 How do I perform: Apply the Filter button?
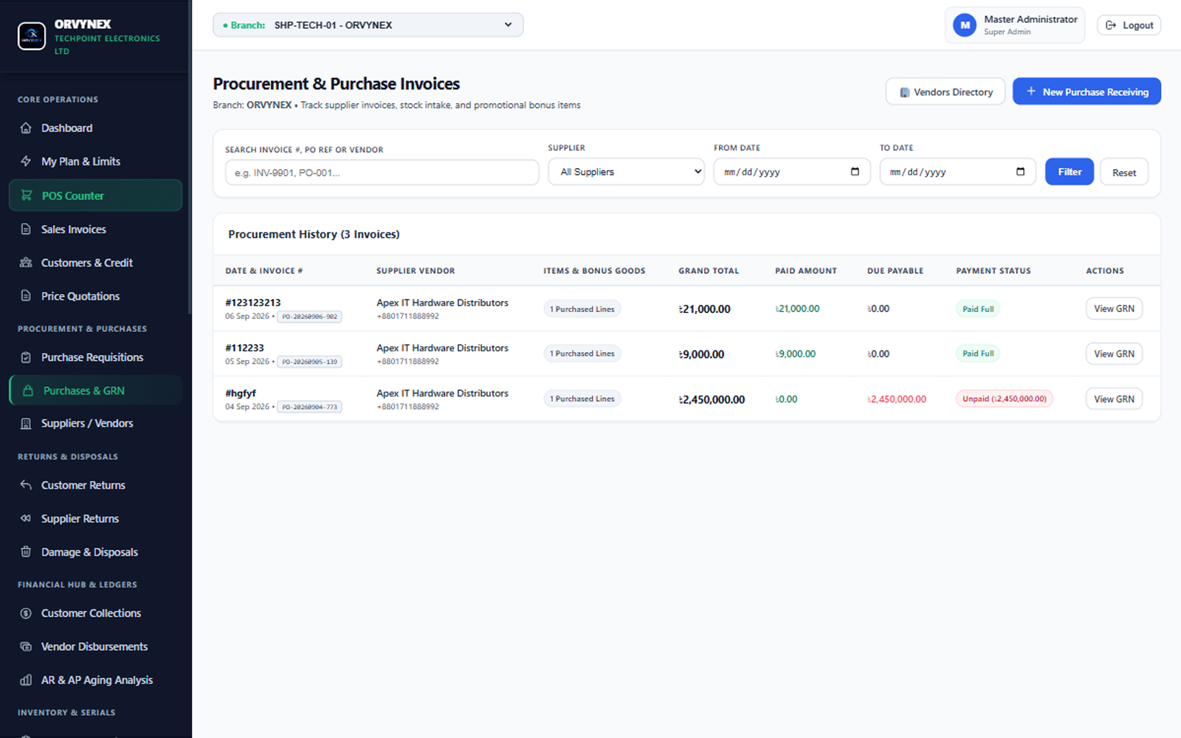pos(1070,172)
